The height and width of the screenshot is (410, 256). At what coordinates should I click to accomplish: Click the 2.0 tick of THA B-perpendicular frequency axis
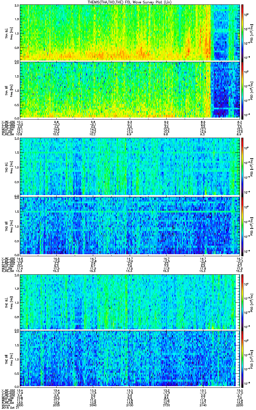[x=17, y=6]
